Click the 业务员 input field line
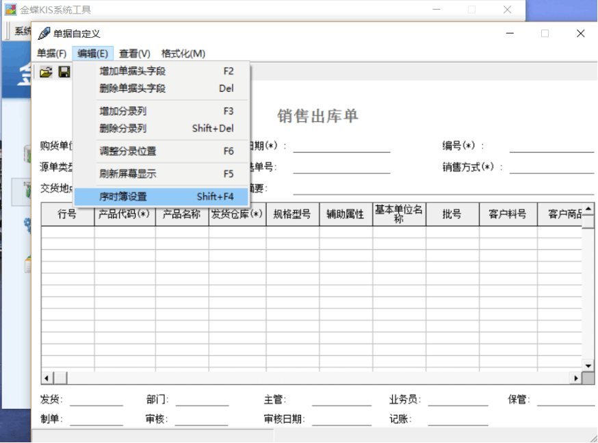The width and height of the screenshot is (598, 443). coord(456,401)
